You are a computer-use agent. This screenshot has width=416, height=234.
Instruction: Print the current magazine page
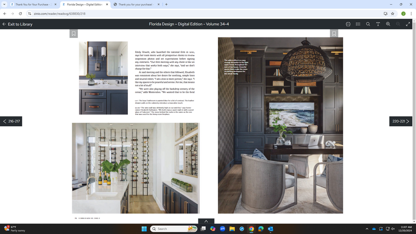pos(348,24)
